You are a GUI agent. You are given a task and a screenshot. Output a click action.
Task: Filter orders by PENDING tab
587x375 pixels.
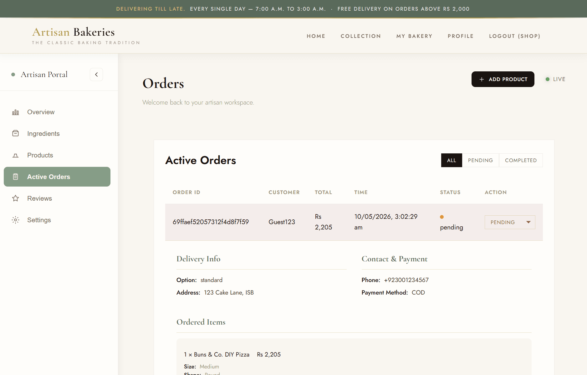coord(480,160)
